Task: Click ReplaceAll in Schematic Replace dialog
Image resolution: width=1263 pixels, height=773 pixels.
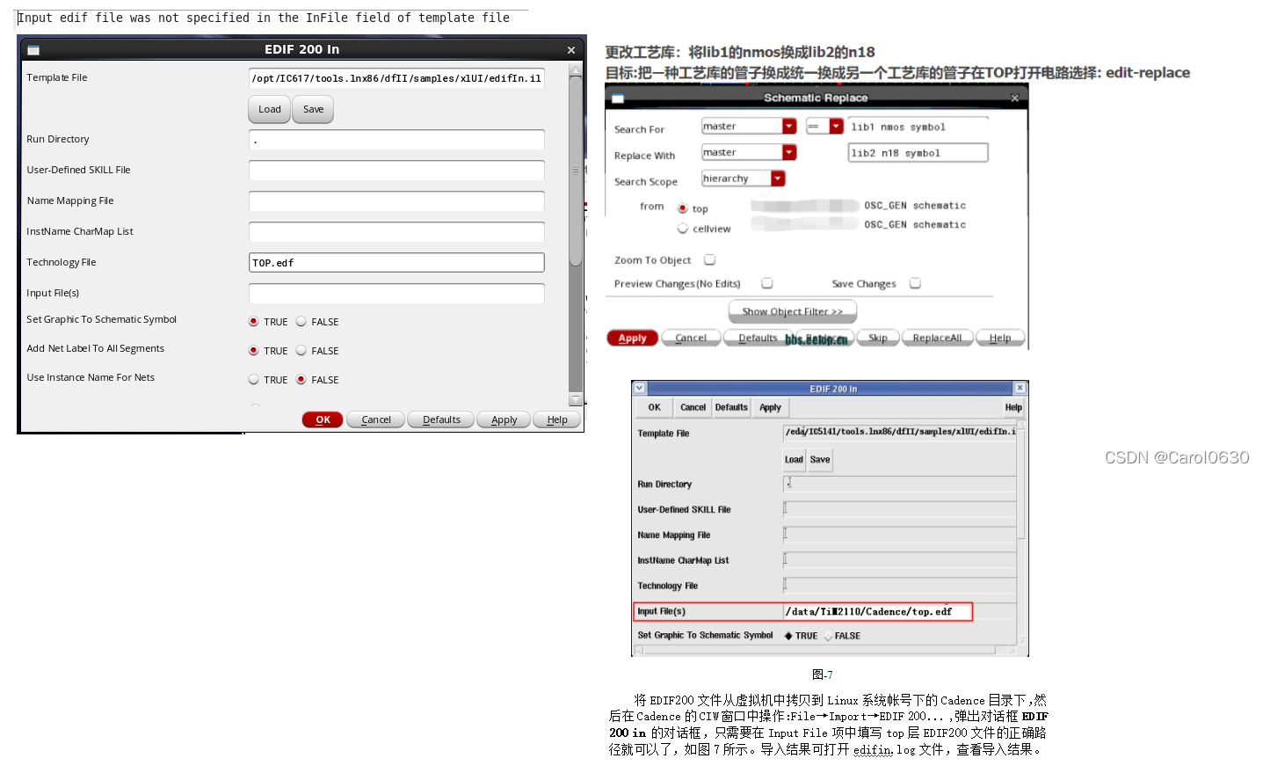Action: [937, 338]
